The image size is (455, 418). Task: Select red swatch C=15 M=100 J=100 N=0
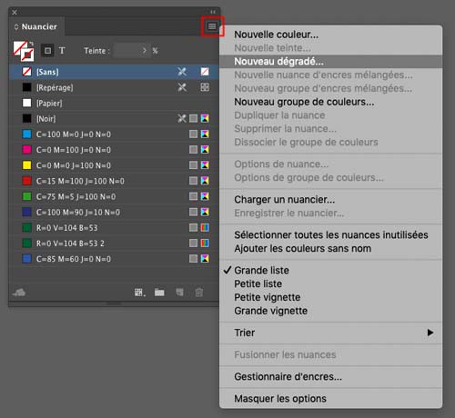[114, 181]
